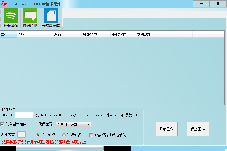The height and width of the screenshot is (151, 227).
Task: Click the red hint text about 单线程
Action: pyautogui.click(x=44, y=142)
